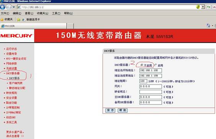This screenshot has height=139, width=216.
Task: Click the browser Forward arrow button
Action: pos(9,7)
